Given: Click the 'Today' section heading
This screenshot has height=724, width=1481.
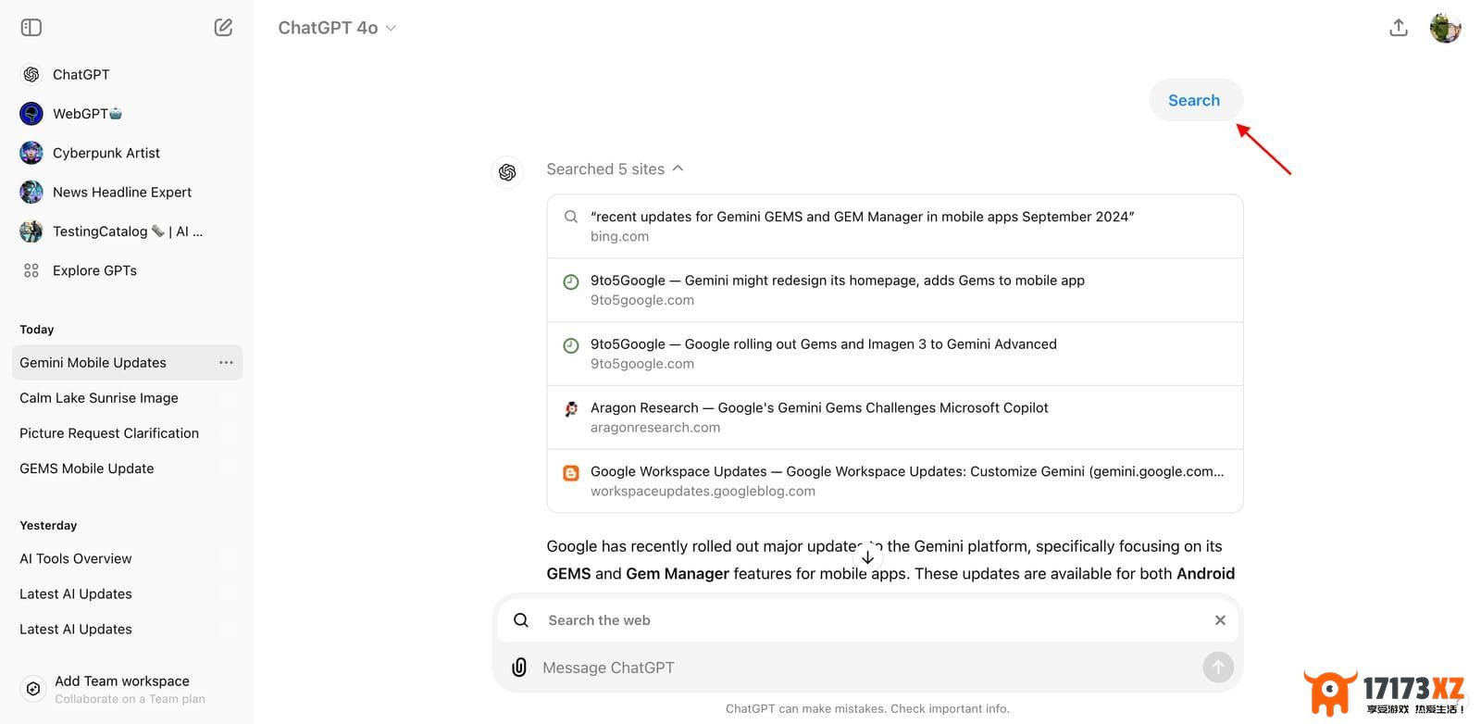Looking at the screenshot, I should pos(37,330).
